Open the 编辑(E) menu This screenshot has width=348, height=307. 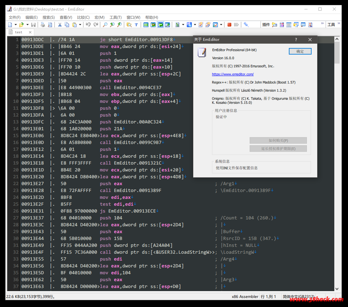(x=31, y=17)
